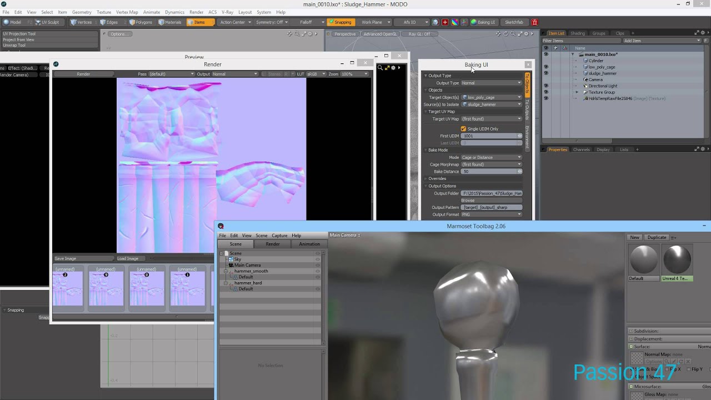Open the Geometry menu
The image size is (711, 400).
pos(82,12)
